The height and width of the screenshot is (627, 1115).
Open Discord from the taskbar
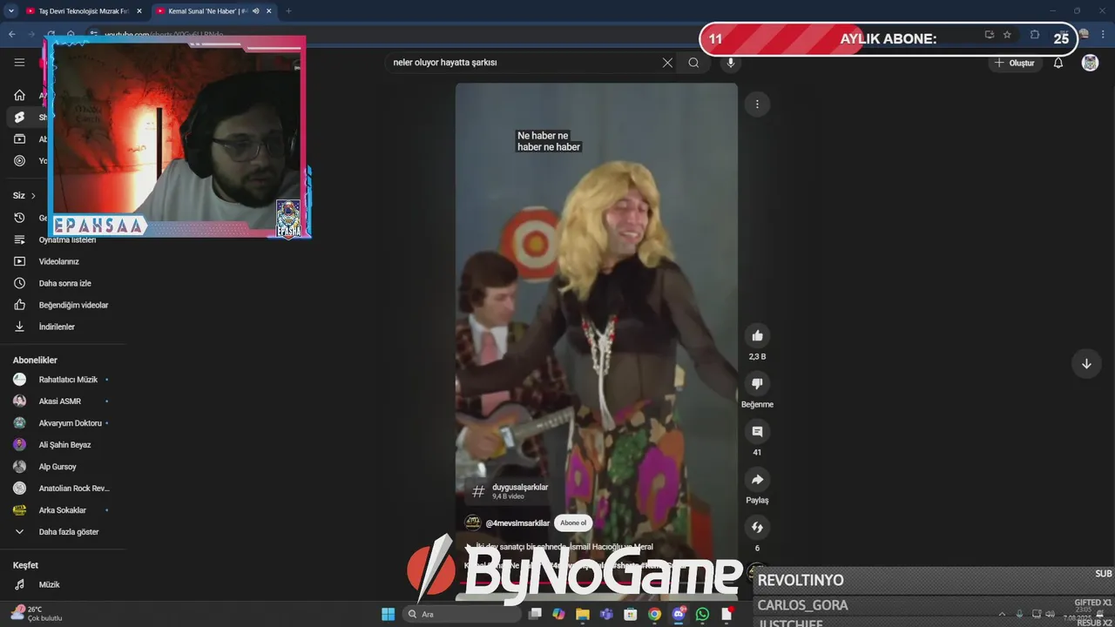coord(679,614)
